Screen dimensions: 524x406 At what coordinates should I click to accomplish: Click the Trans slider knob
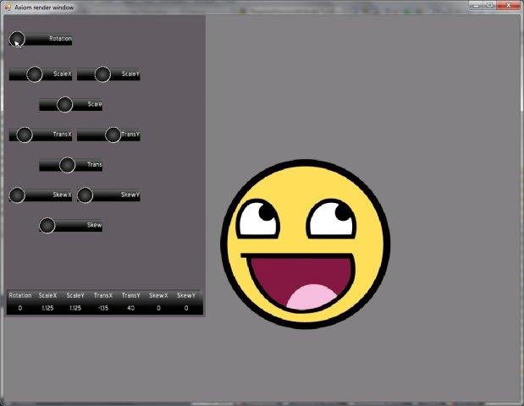(67, 165)
